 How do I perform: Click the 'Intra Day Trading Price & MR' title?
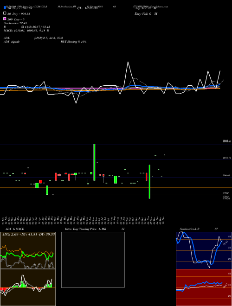tap(85, 229)
